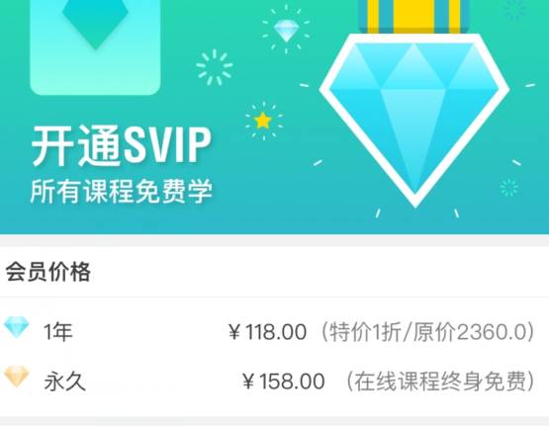Tap the blue diamond icon beside 1年
This screenshot has height=428, width=549.
point(17,327)
